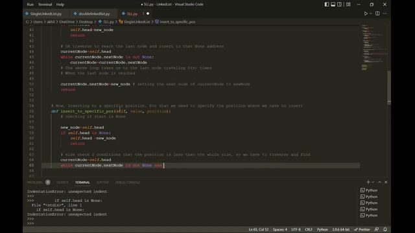Expand the new terminal launch profile dropdown
This screenshot has height=233, width=415.
[x=373, y=182]
